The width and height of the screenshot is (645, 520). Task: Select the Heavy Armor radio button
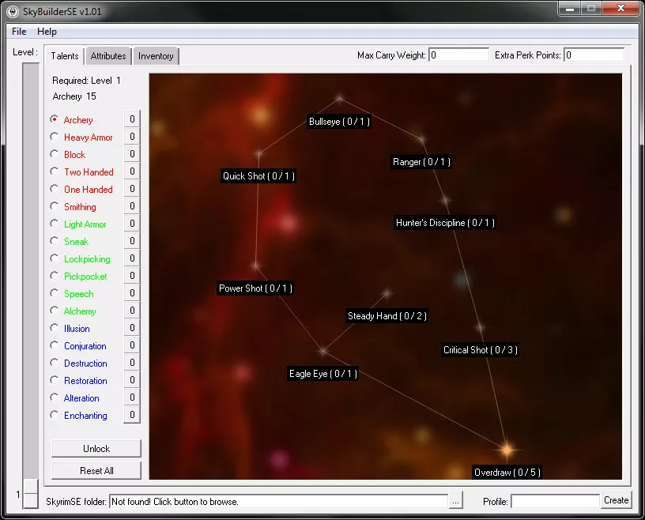point(55,137)
